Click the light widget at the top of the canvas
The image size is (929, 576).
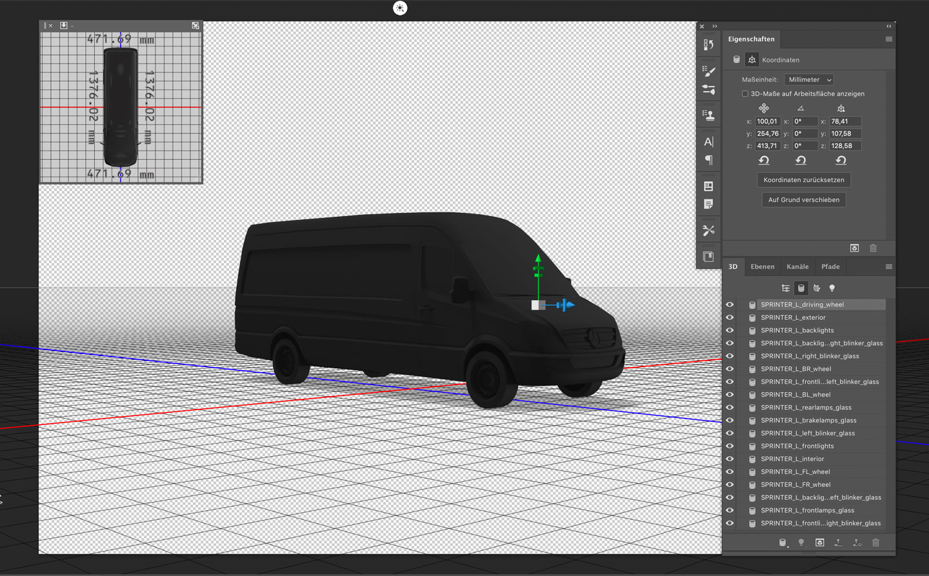[x=400, y=8]
